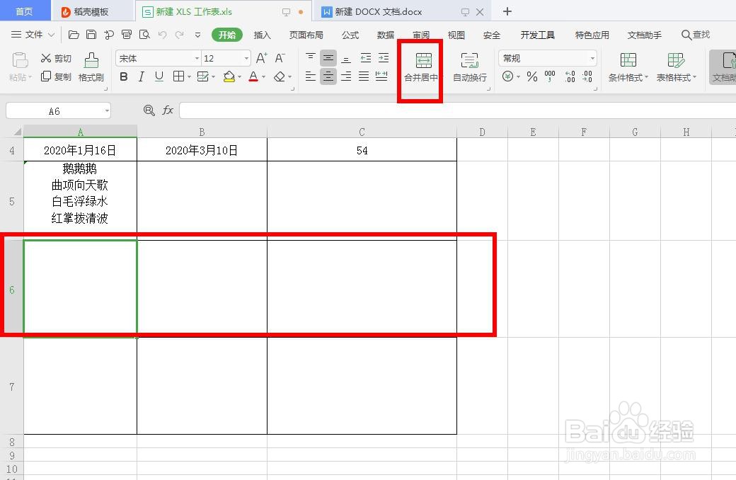
Task: Activate the 格式刷 format painter
Action: [91, 67]
